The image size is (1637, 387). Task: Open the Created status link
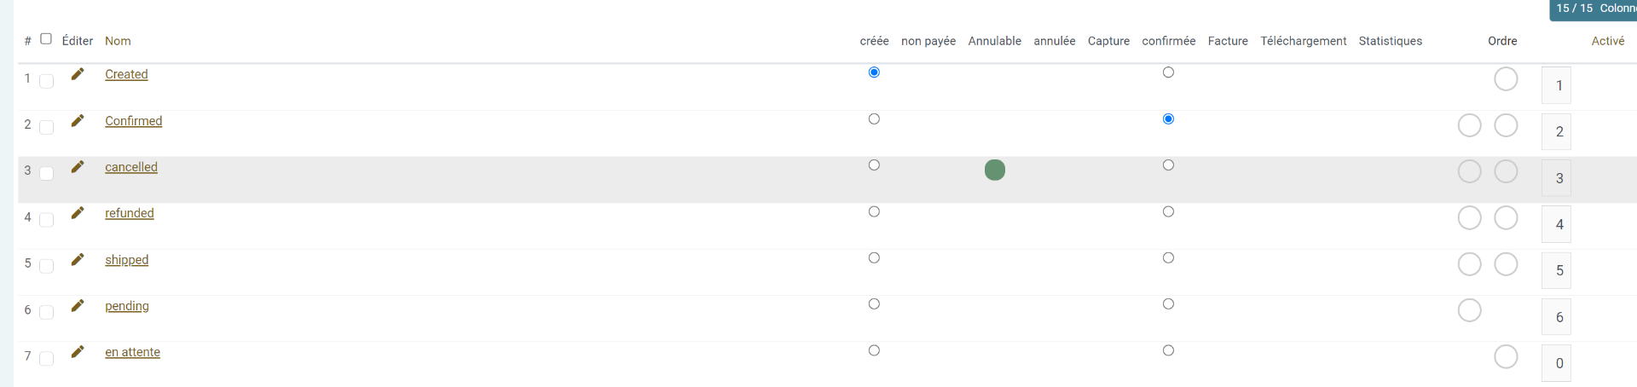click(126, 74)
